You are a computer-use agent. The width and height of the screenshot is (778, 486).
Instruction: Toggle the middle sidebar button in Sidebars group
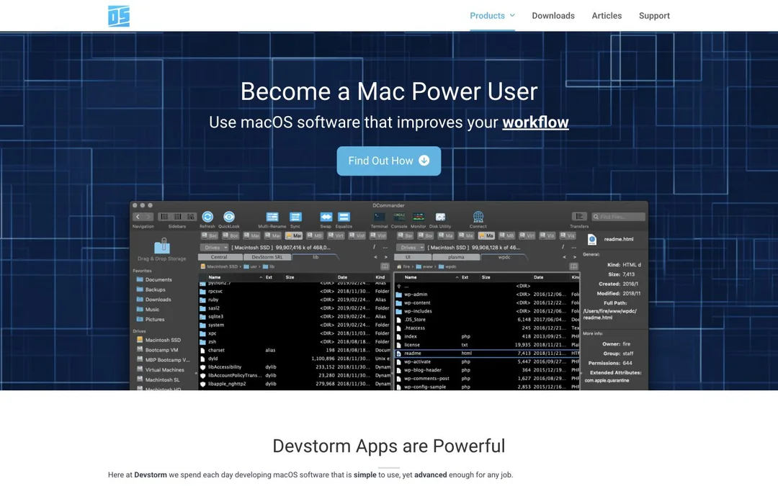coord(177,217)
